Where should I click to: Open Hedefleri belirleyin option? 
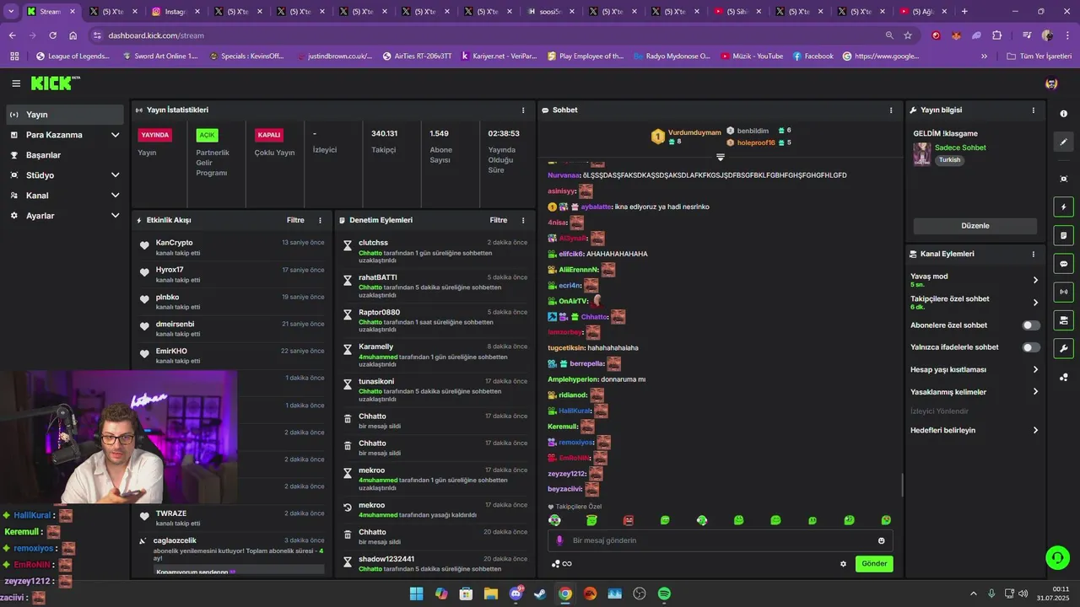click(x=975, y=430)
